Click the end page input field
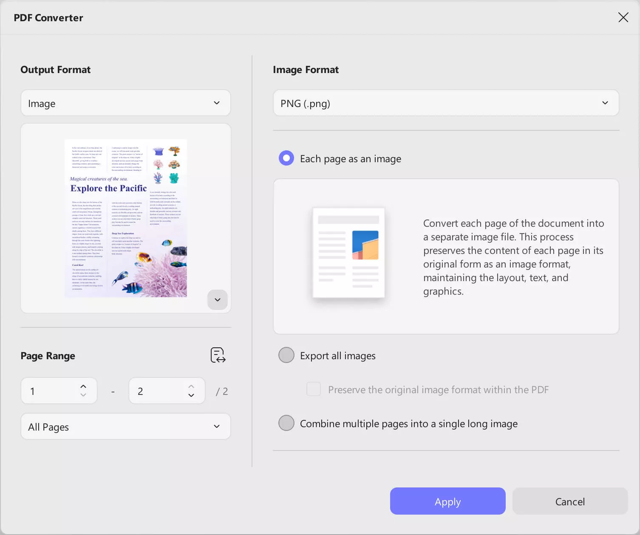 [x=157, y=391]
